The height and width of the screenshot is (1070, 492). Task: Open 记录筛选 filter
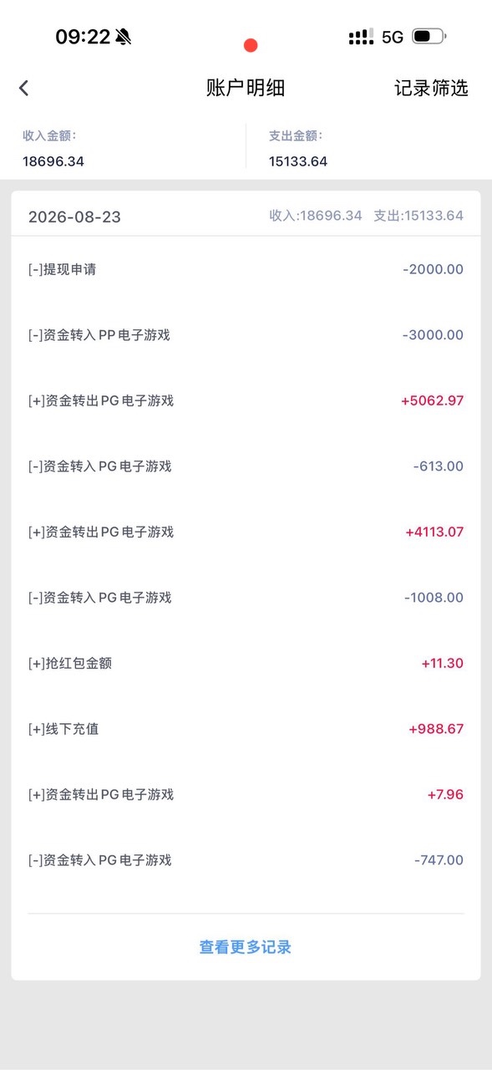431,88
